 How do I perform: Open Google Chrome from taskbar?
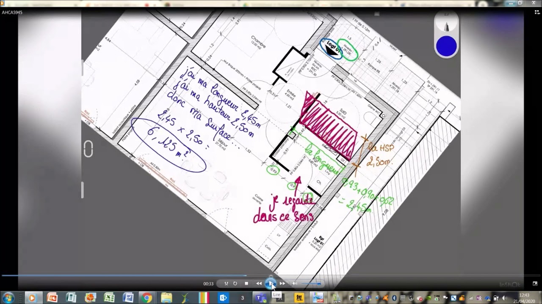tap(147, 298)
